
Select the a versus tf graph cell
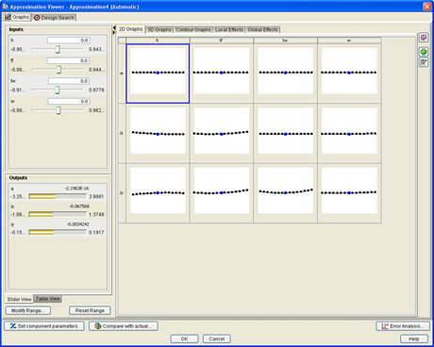222,74
